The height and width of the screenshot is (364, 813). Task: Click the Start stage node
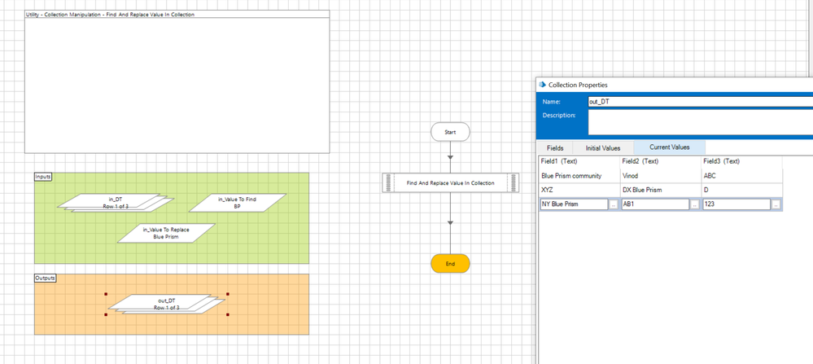point(450,132)
